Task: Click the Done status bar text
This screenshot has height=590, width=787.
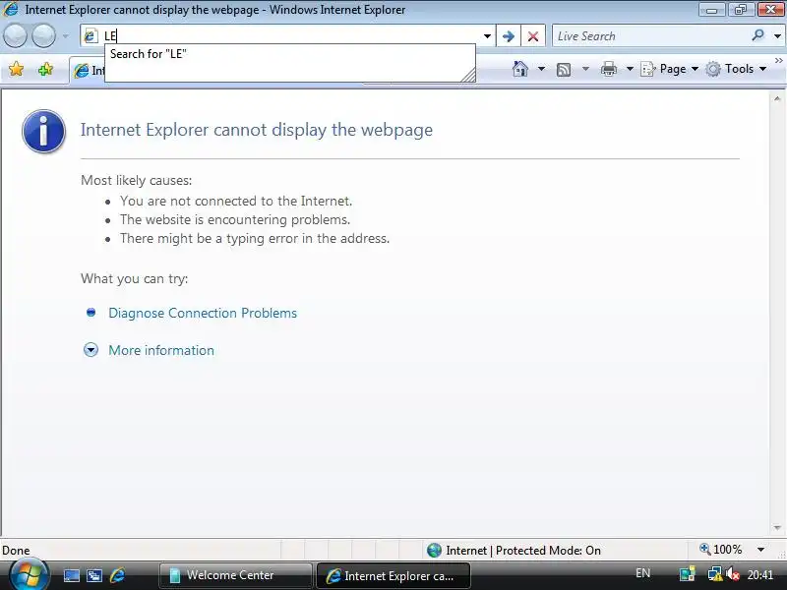Action: pos(16,551)
